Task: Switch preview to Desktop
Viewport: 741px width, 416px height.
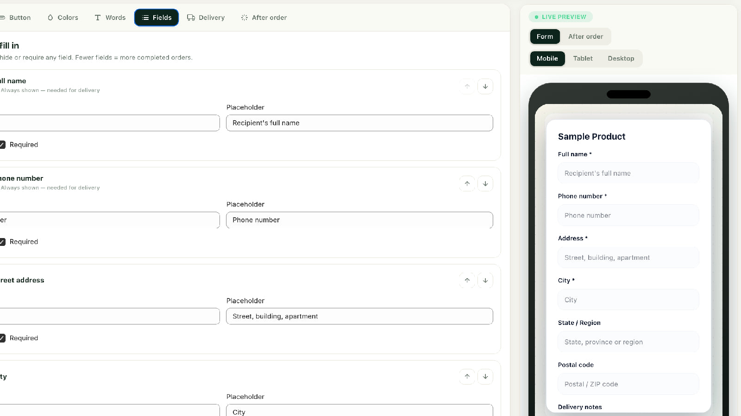Action: (x=621, y=59)
